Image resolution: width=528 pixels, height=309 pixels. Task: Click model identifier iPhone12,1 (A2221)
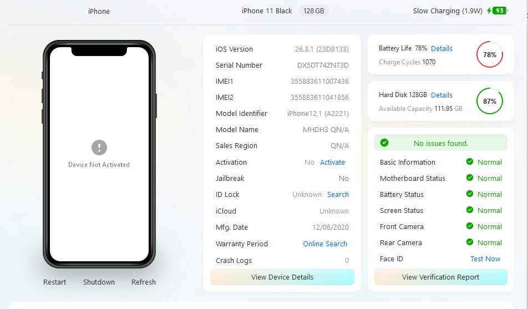[x=318, y=114]
